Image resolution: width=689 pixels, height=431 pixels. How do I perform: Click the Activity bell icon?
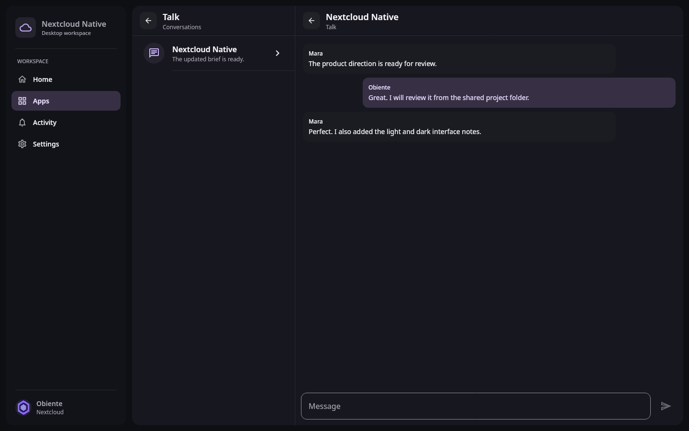click(22, 123)
